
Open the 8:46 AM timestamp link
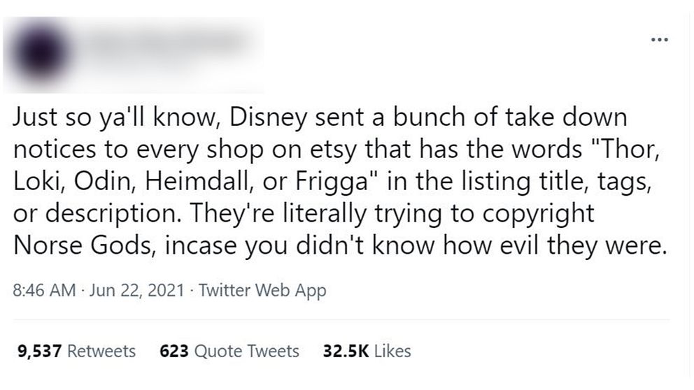point(44,291)
